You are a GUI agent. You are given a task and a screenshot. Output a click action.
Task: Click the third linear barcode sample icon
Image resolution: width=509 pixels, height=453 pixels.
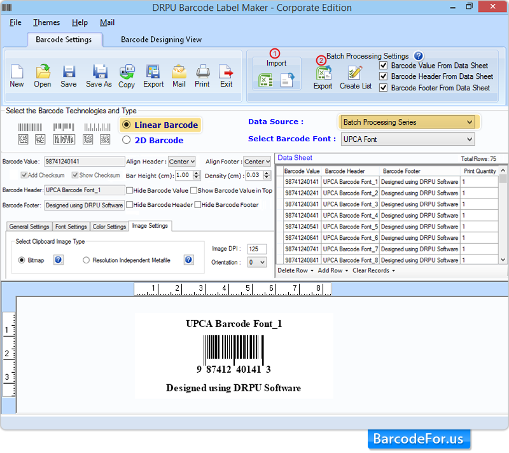(x=97, y=127)
